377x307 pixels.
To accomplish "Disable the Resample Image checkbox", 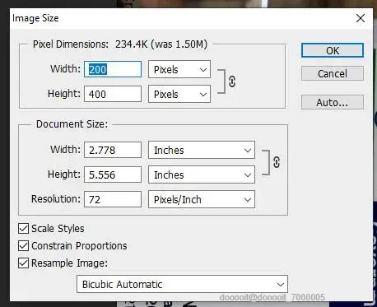I will click(x=23, y=263).
